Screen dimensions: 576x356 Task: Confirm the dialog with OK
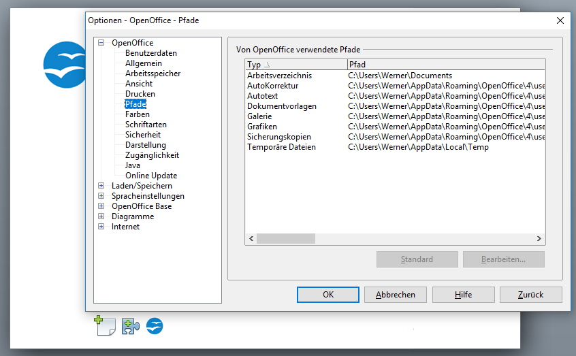[327, 295]
